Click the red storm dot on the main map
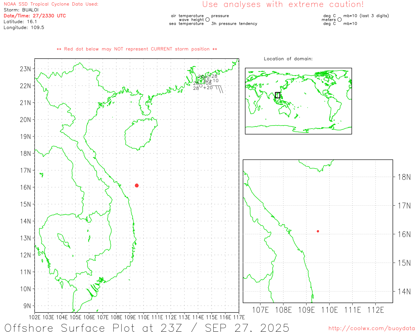Screen dimensions: 415x332 point(136,185)
